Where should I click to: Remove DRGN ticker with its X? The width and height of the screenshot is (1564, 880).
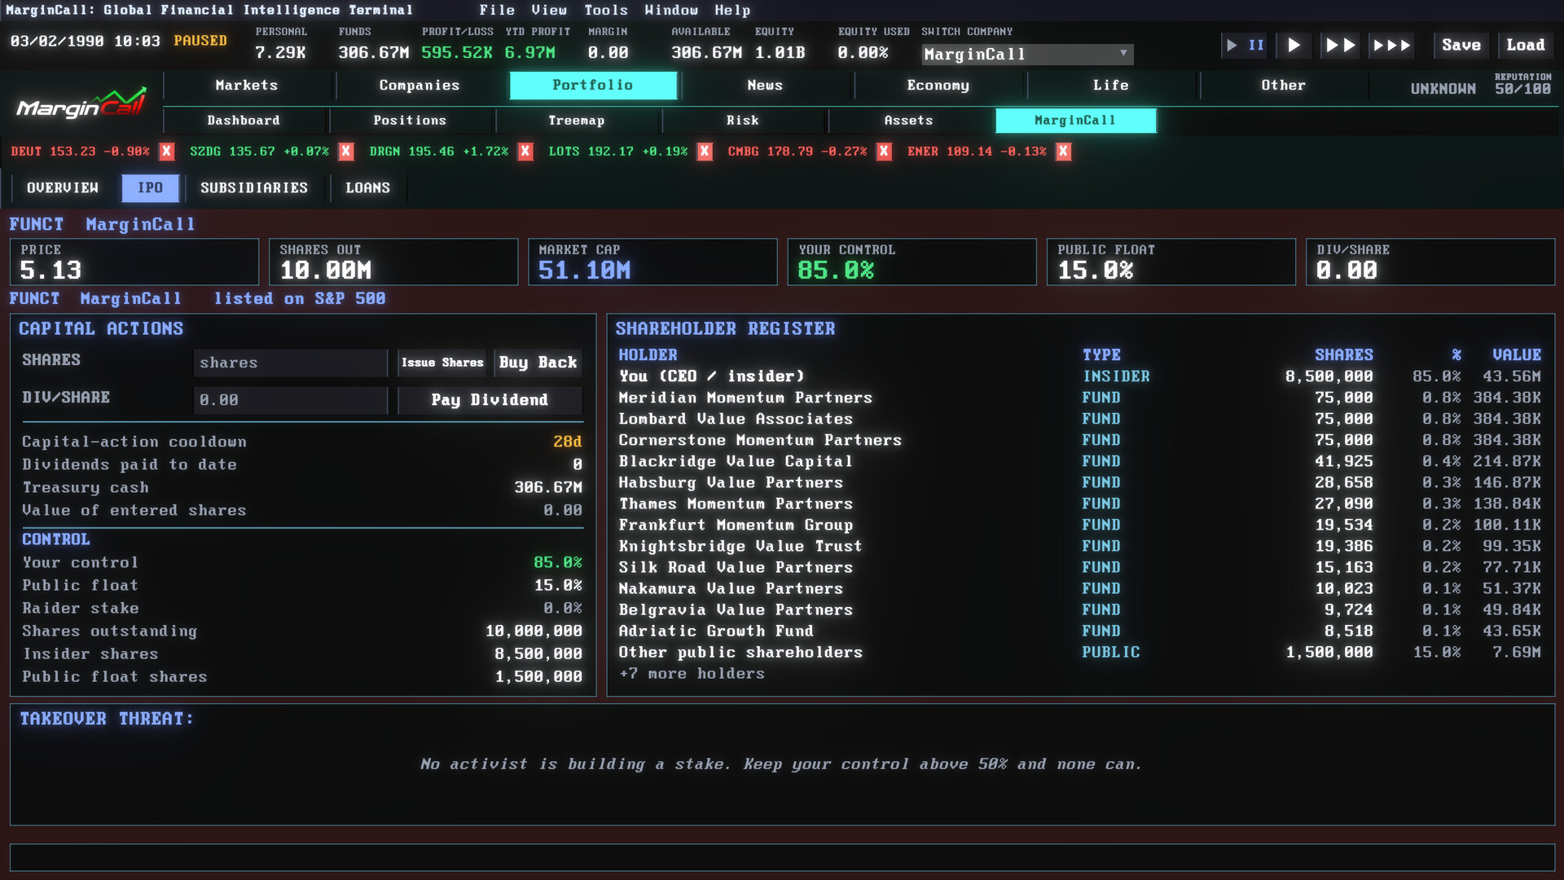pos(525,152)
